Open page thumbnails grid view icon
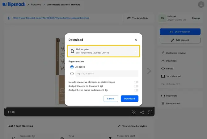Screen dimensions: 207x139 tap(133, 112)
